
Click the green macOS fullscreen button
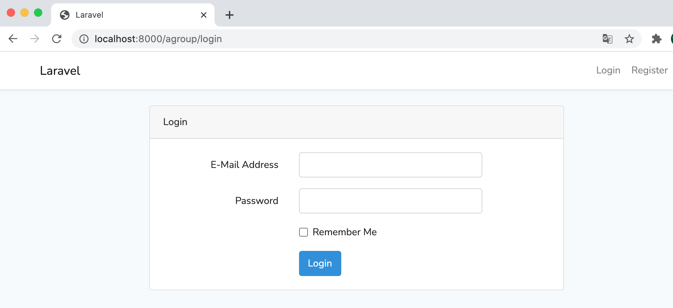tap(38, 13)
